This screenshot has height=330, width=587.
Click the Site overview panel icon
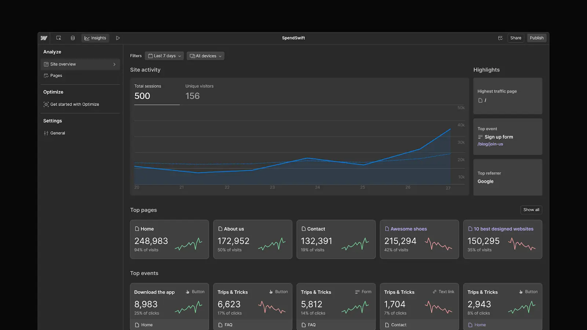tap(45, 64)
